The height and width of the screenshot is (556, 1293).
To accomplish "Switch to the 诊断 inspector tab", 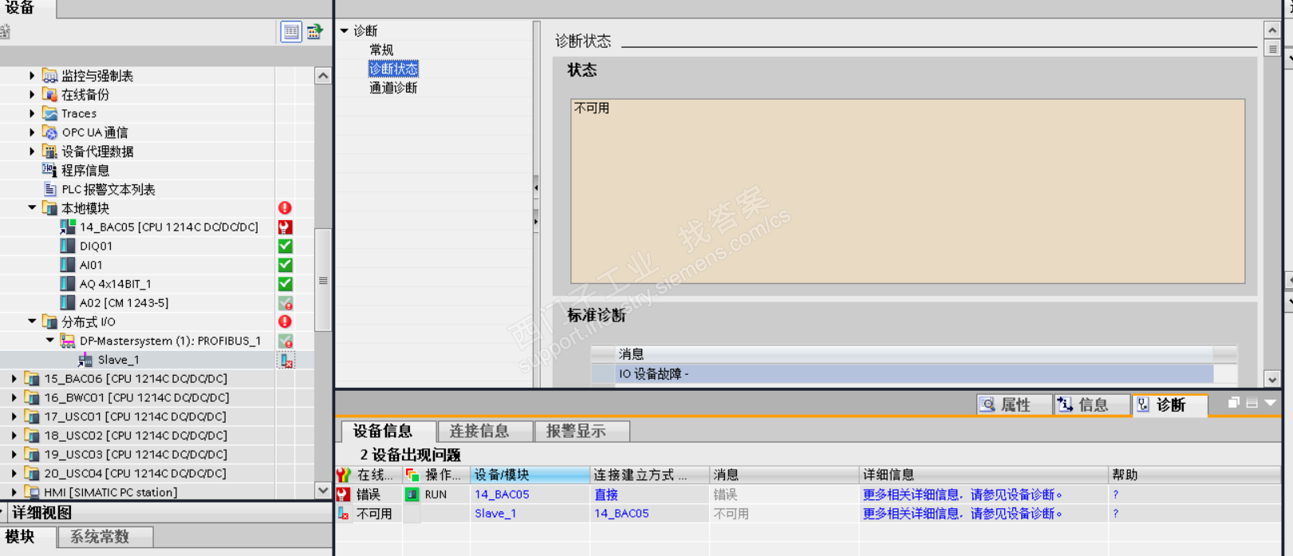I will tap(1170, 405).
